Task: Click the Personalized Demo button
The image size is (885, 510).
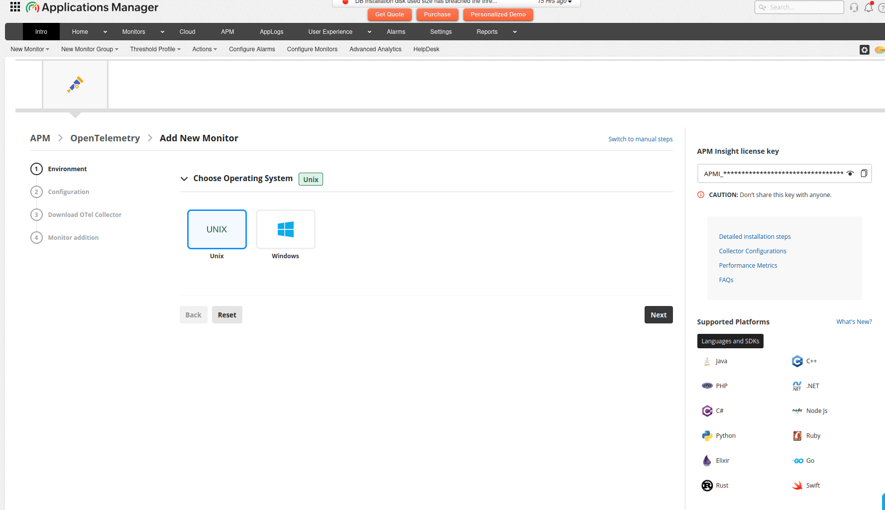Action: (x=498, y=14)
